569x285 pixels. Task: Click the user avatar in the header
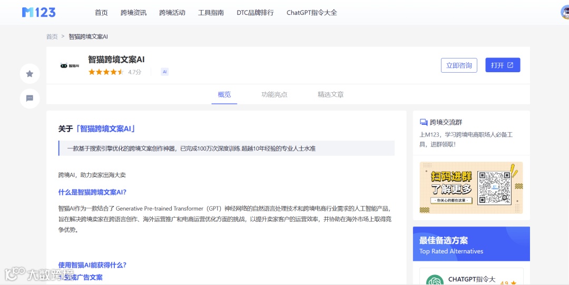tap(565, 12)
